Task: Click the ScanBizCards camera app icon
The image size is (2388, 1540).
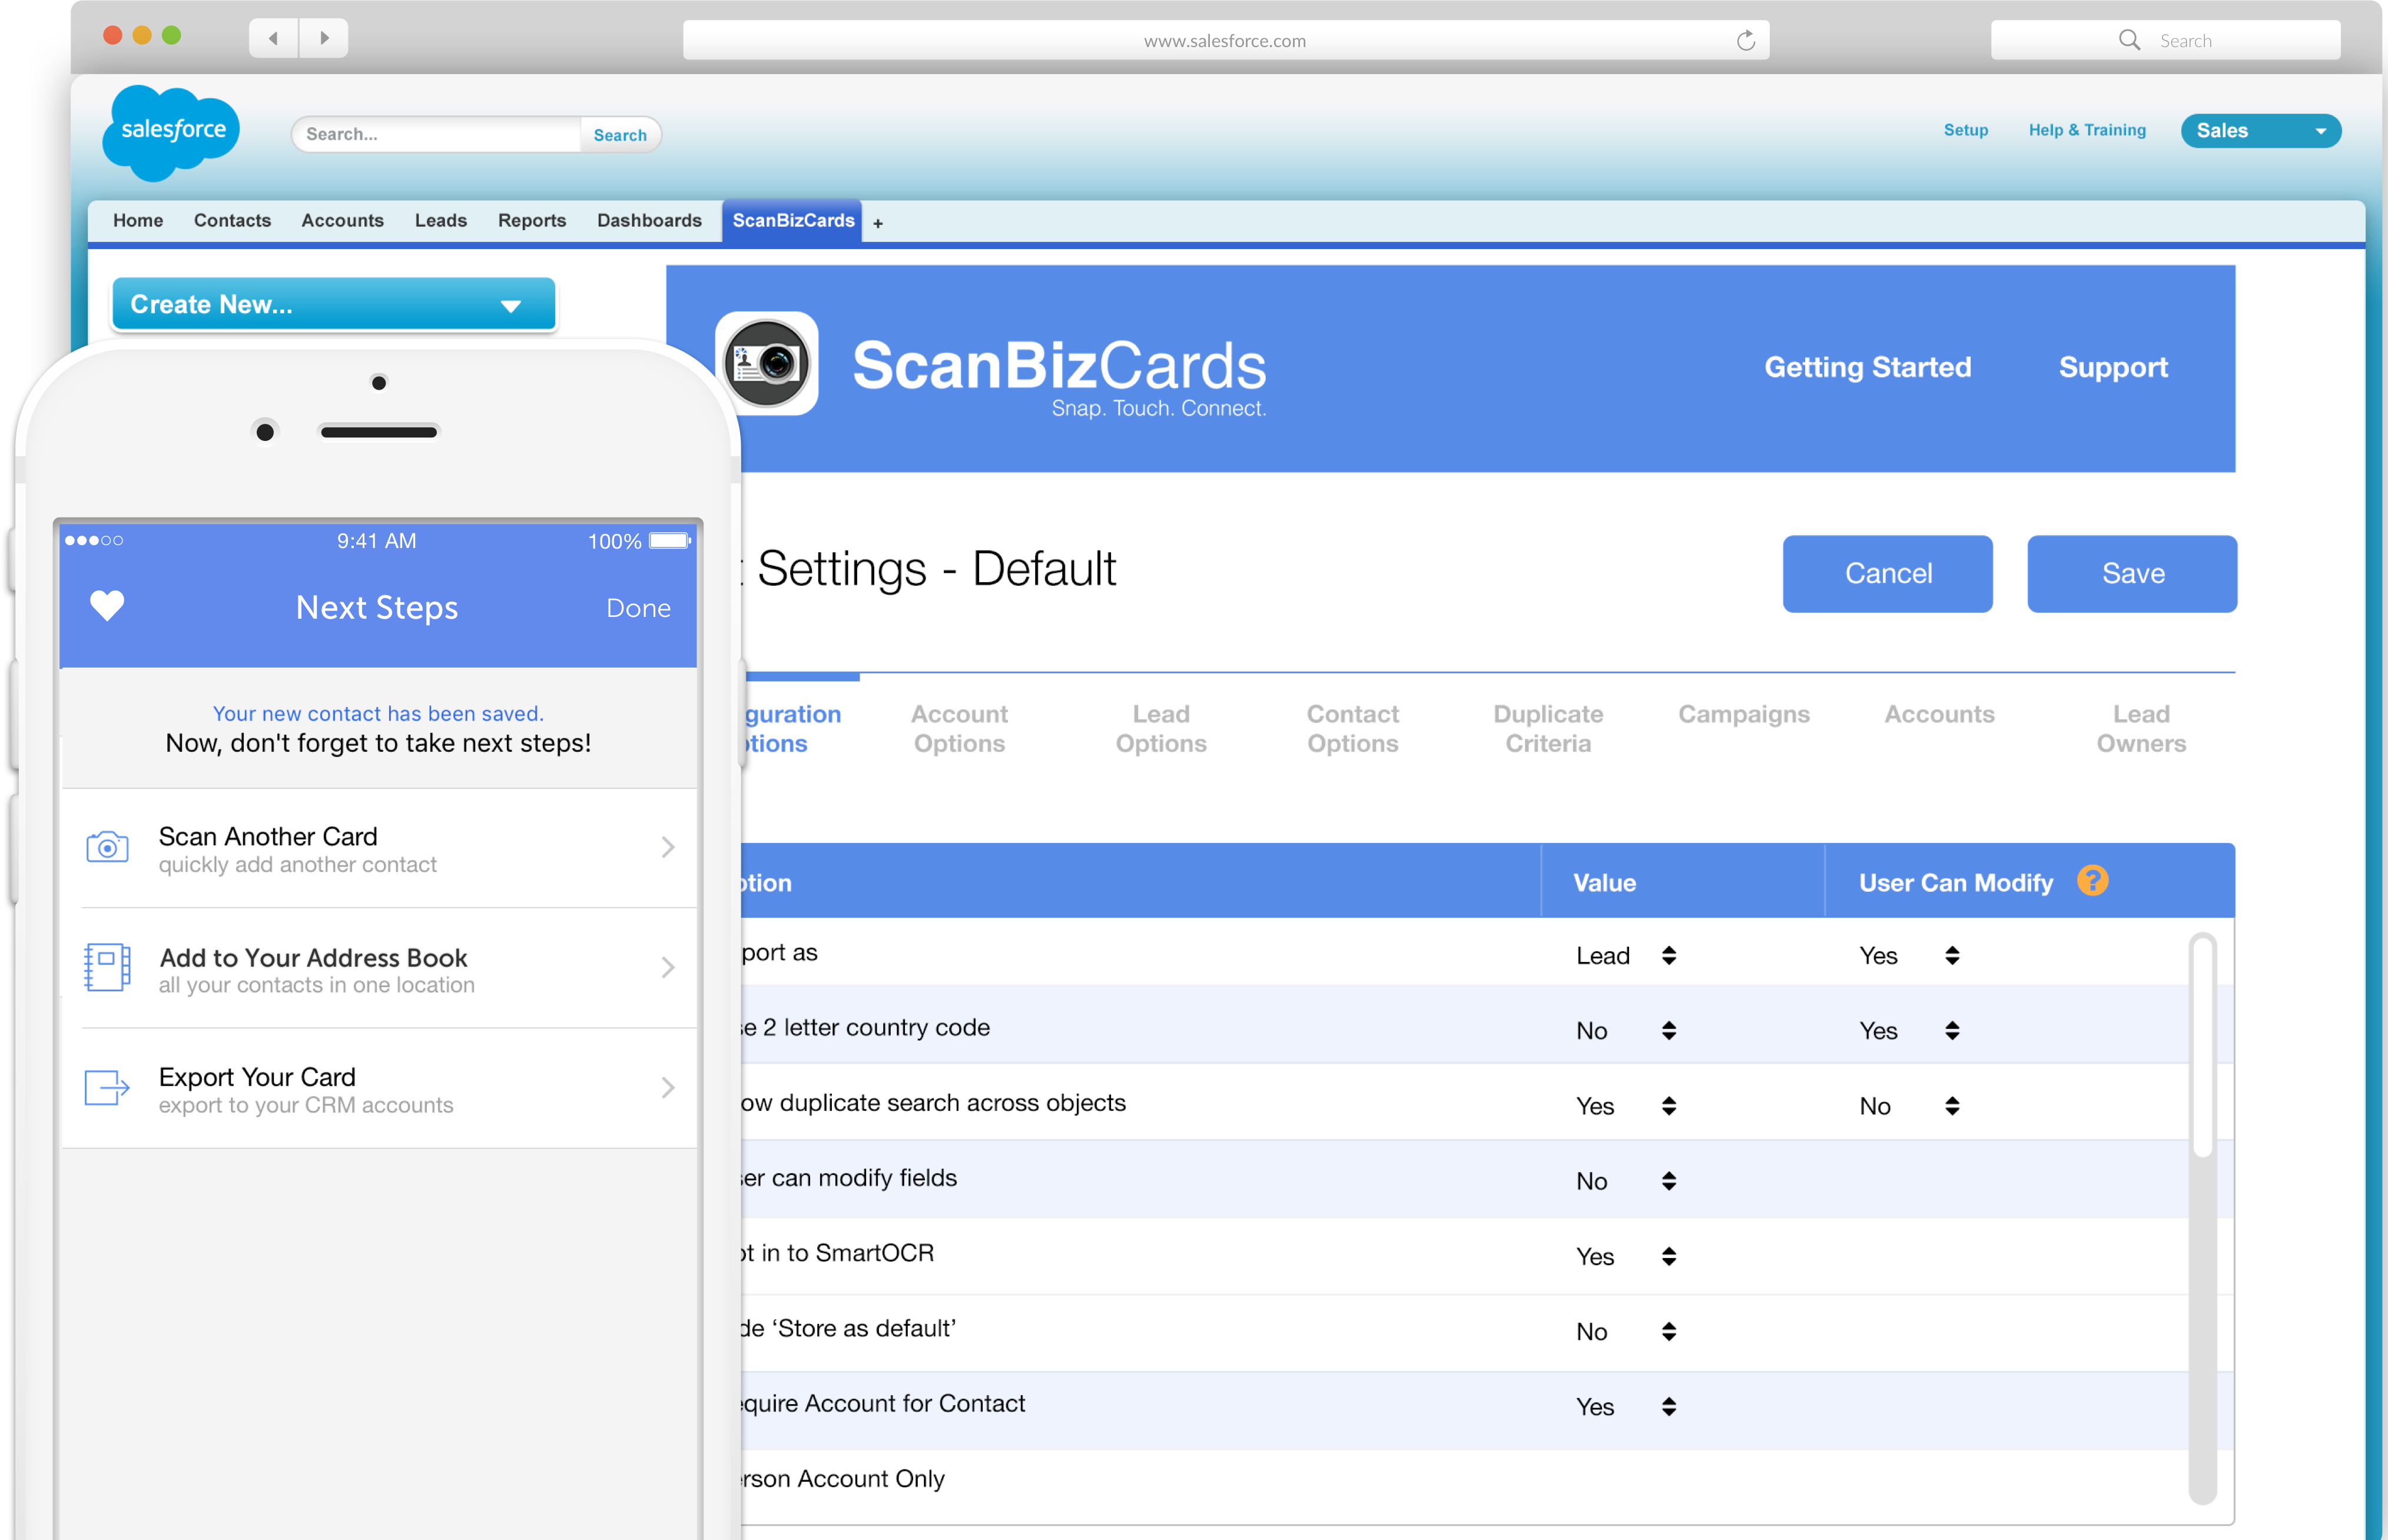Action: pyautogui.click(x=767, y=364)
